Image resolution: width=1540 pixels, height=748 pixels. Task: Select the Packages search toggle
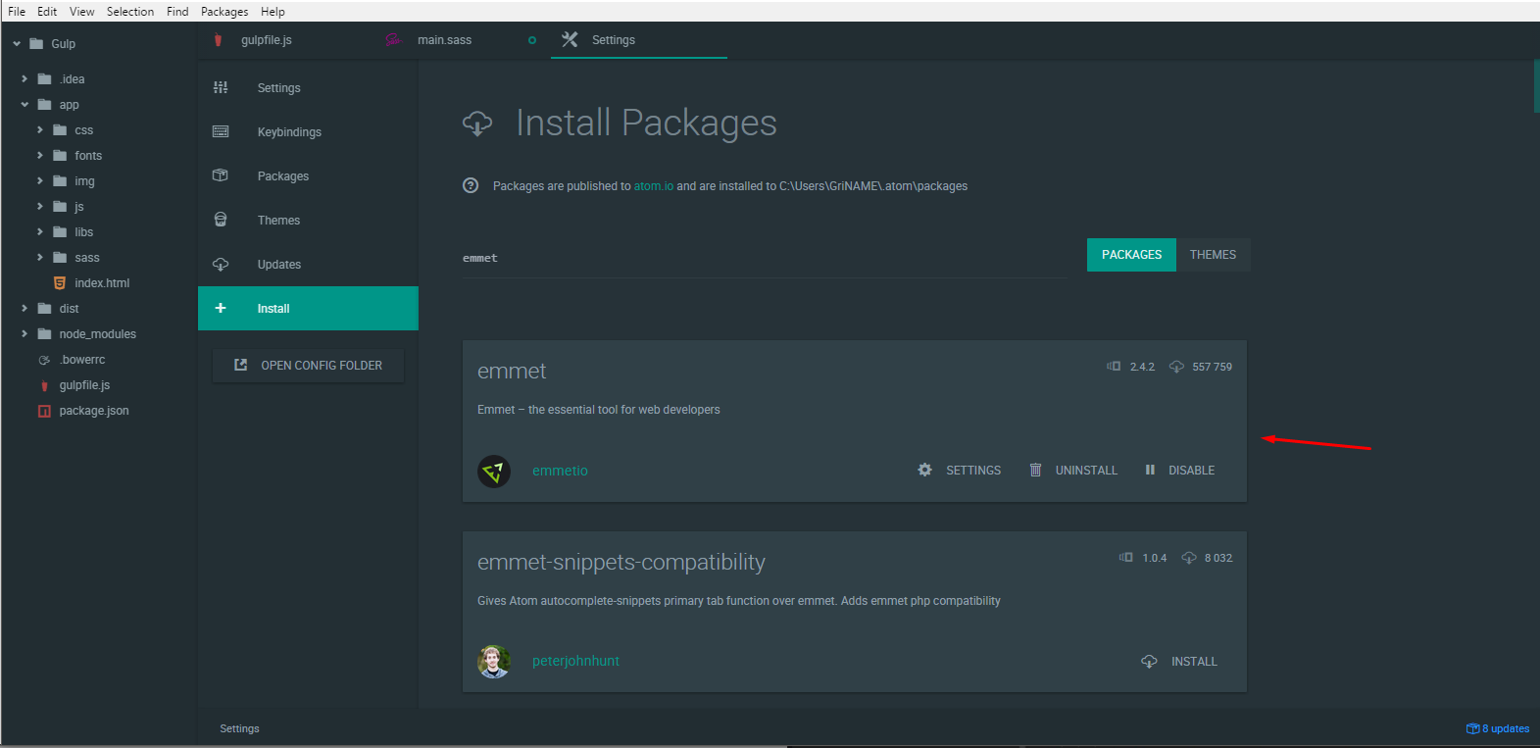[x=1131, y=255]
